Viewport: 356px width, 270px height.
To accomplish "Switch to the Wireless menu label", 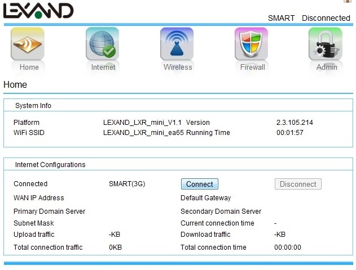I will point(178,67).
